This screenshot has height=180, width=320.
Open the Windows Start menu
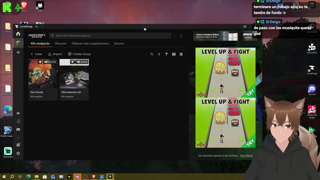(x=4, y=177)
